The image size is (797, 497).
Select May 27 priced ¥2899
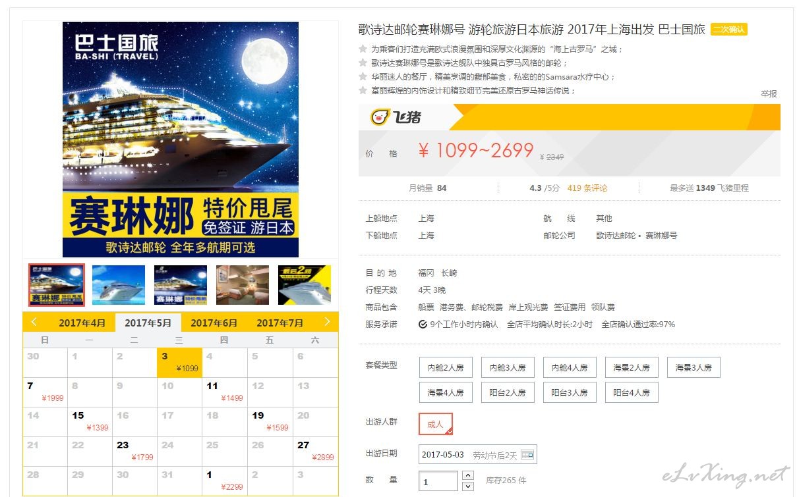[315, 452]
